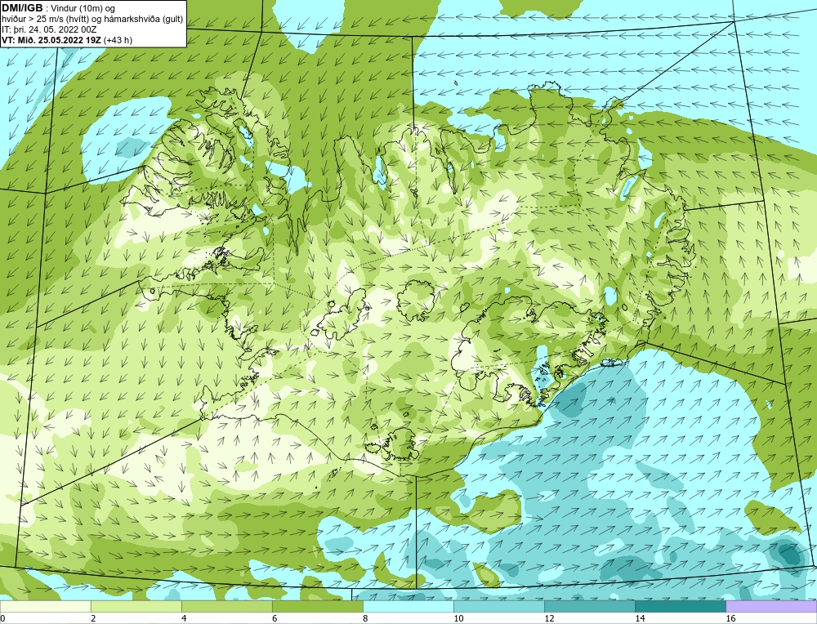Viewport: 817px width, 624px height.
Task: Click the 2–4 m/s light green legend swatch
Action: tap(136, 606)
